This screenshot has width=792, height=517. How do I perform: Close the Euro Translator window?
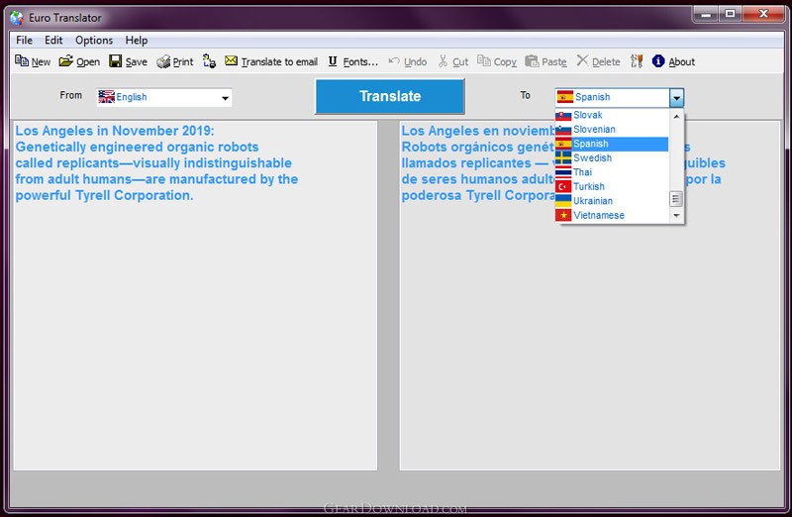point(763,14)
